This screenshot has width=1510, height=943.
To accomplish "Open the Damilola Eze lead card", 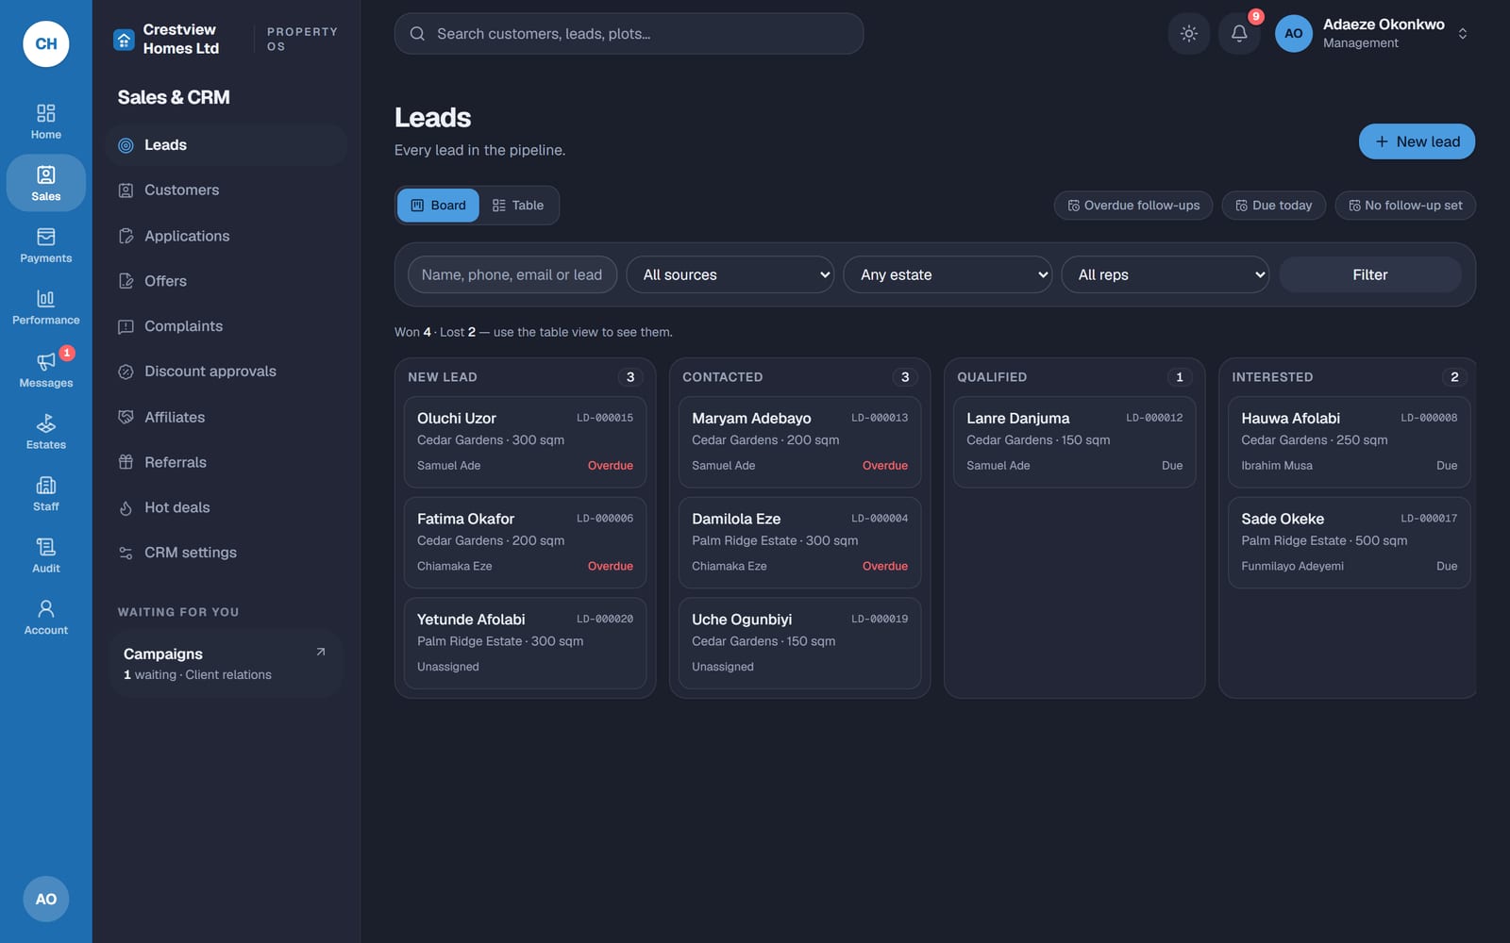I will tap(799, 542).
